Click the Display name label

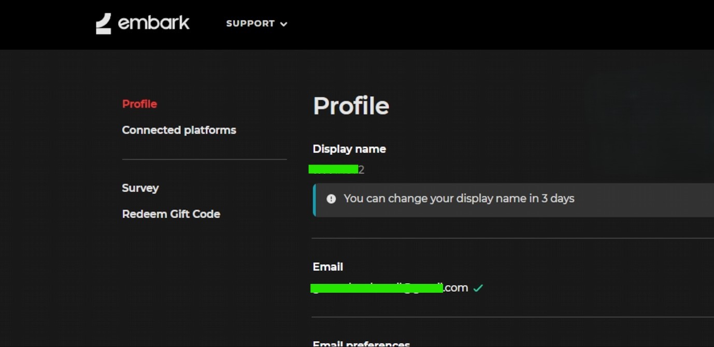tap(349, 149)
